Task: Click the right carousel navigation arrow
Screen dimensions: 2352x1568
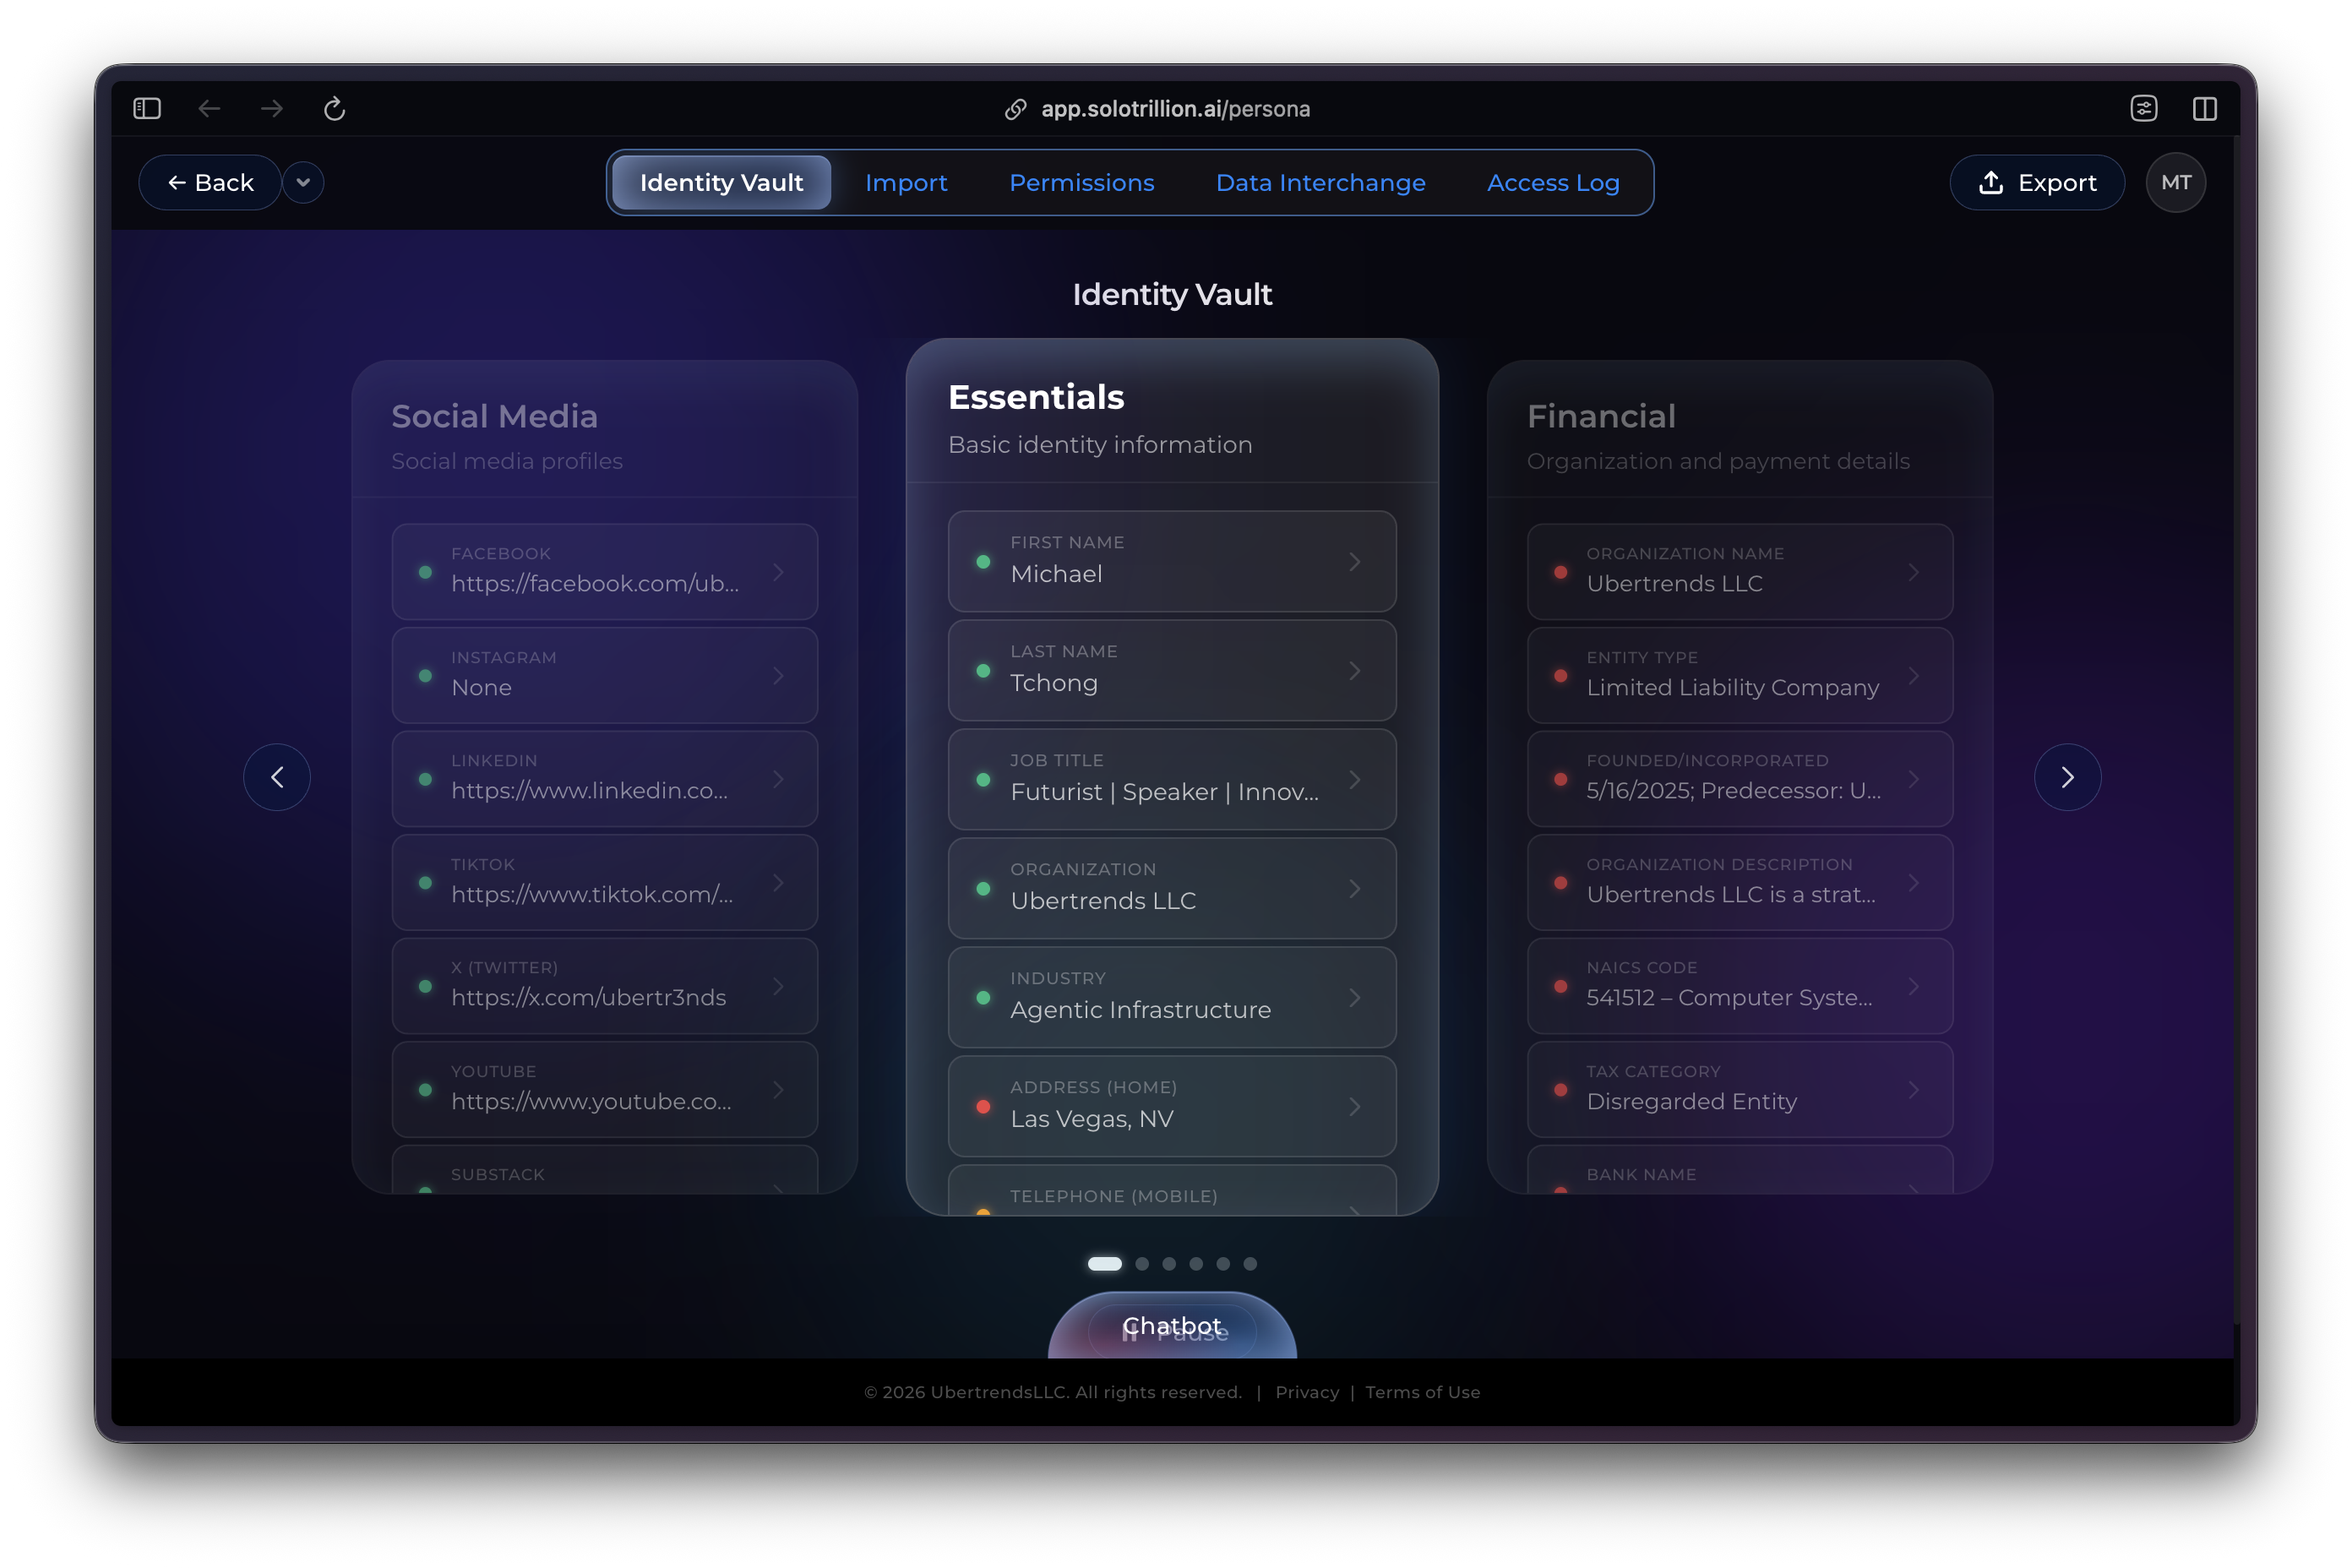Action: pyautogui.click(x=2067, y=776)
